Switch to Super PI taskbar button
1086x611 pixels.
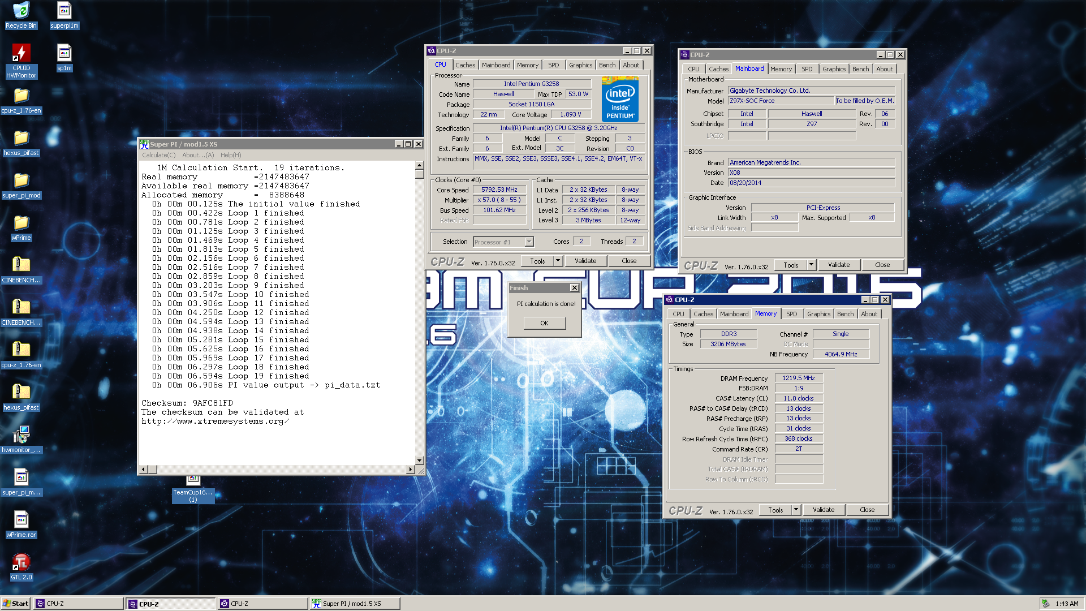355,604
